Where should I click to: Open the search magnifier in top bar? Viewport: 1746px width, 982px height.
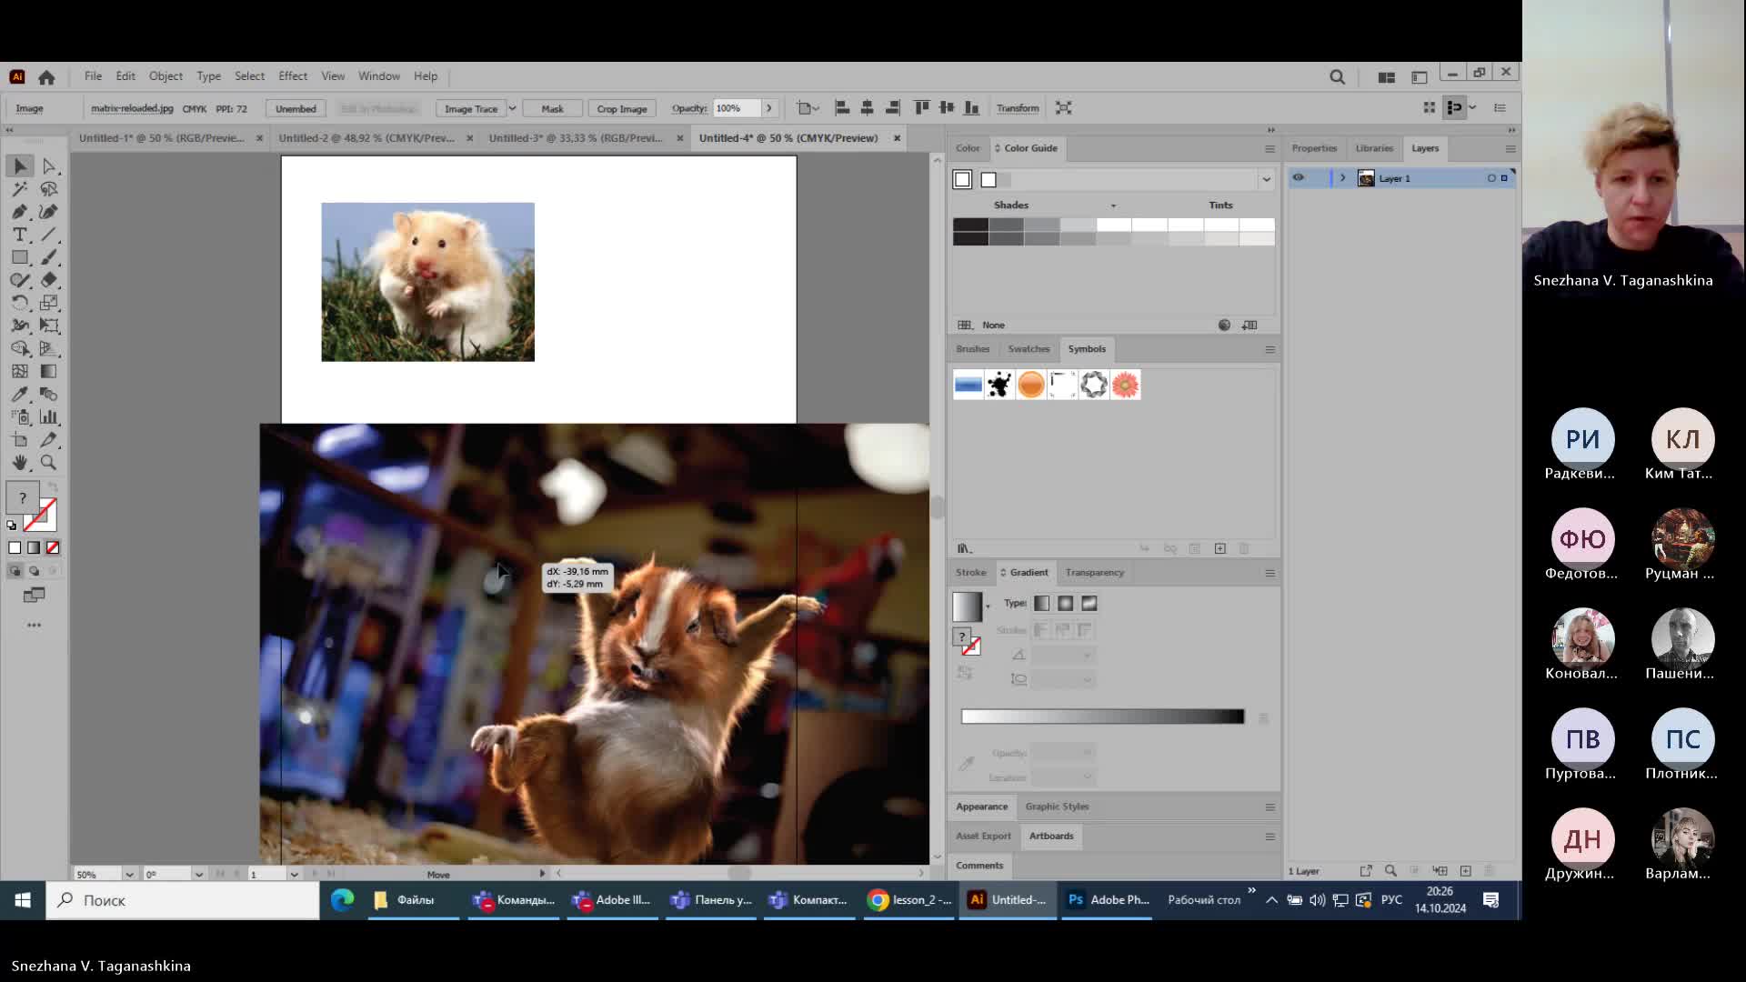[x=1337, y=77]
